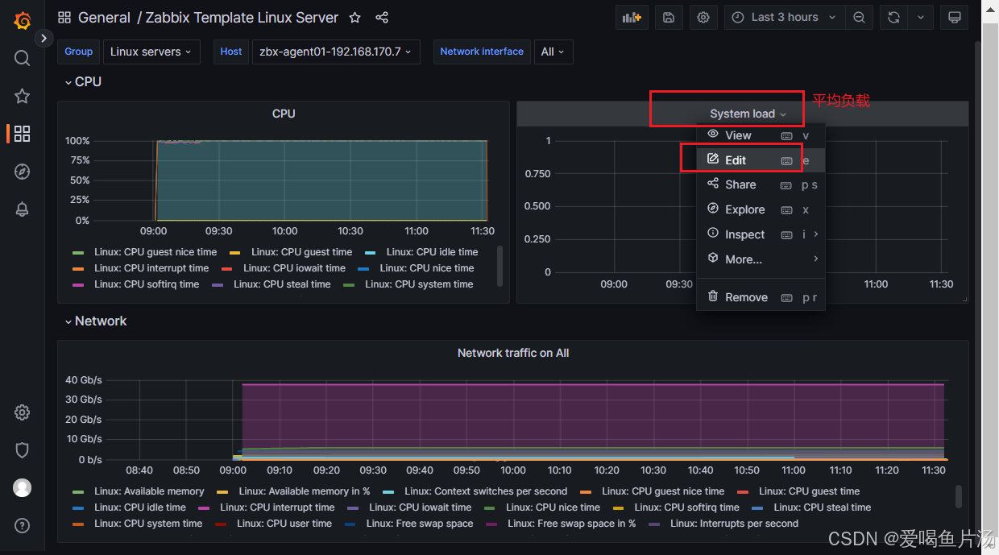
Task: Toggle Linux: CPU iowait time in CPU legend
Action: tap(294, 268)
